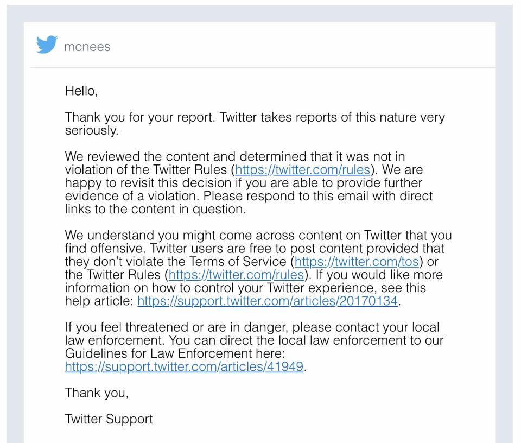Viewport: 521px width, 443px height.
Task: Open the twitter.com/tos Terms of Service link
Action: pyautogui.click(x=357, y=262)
